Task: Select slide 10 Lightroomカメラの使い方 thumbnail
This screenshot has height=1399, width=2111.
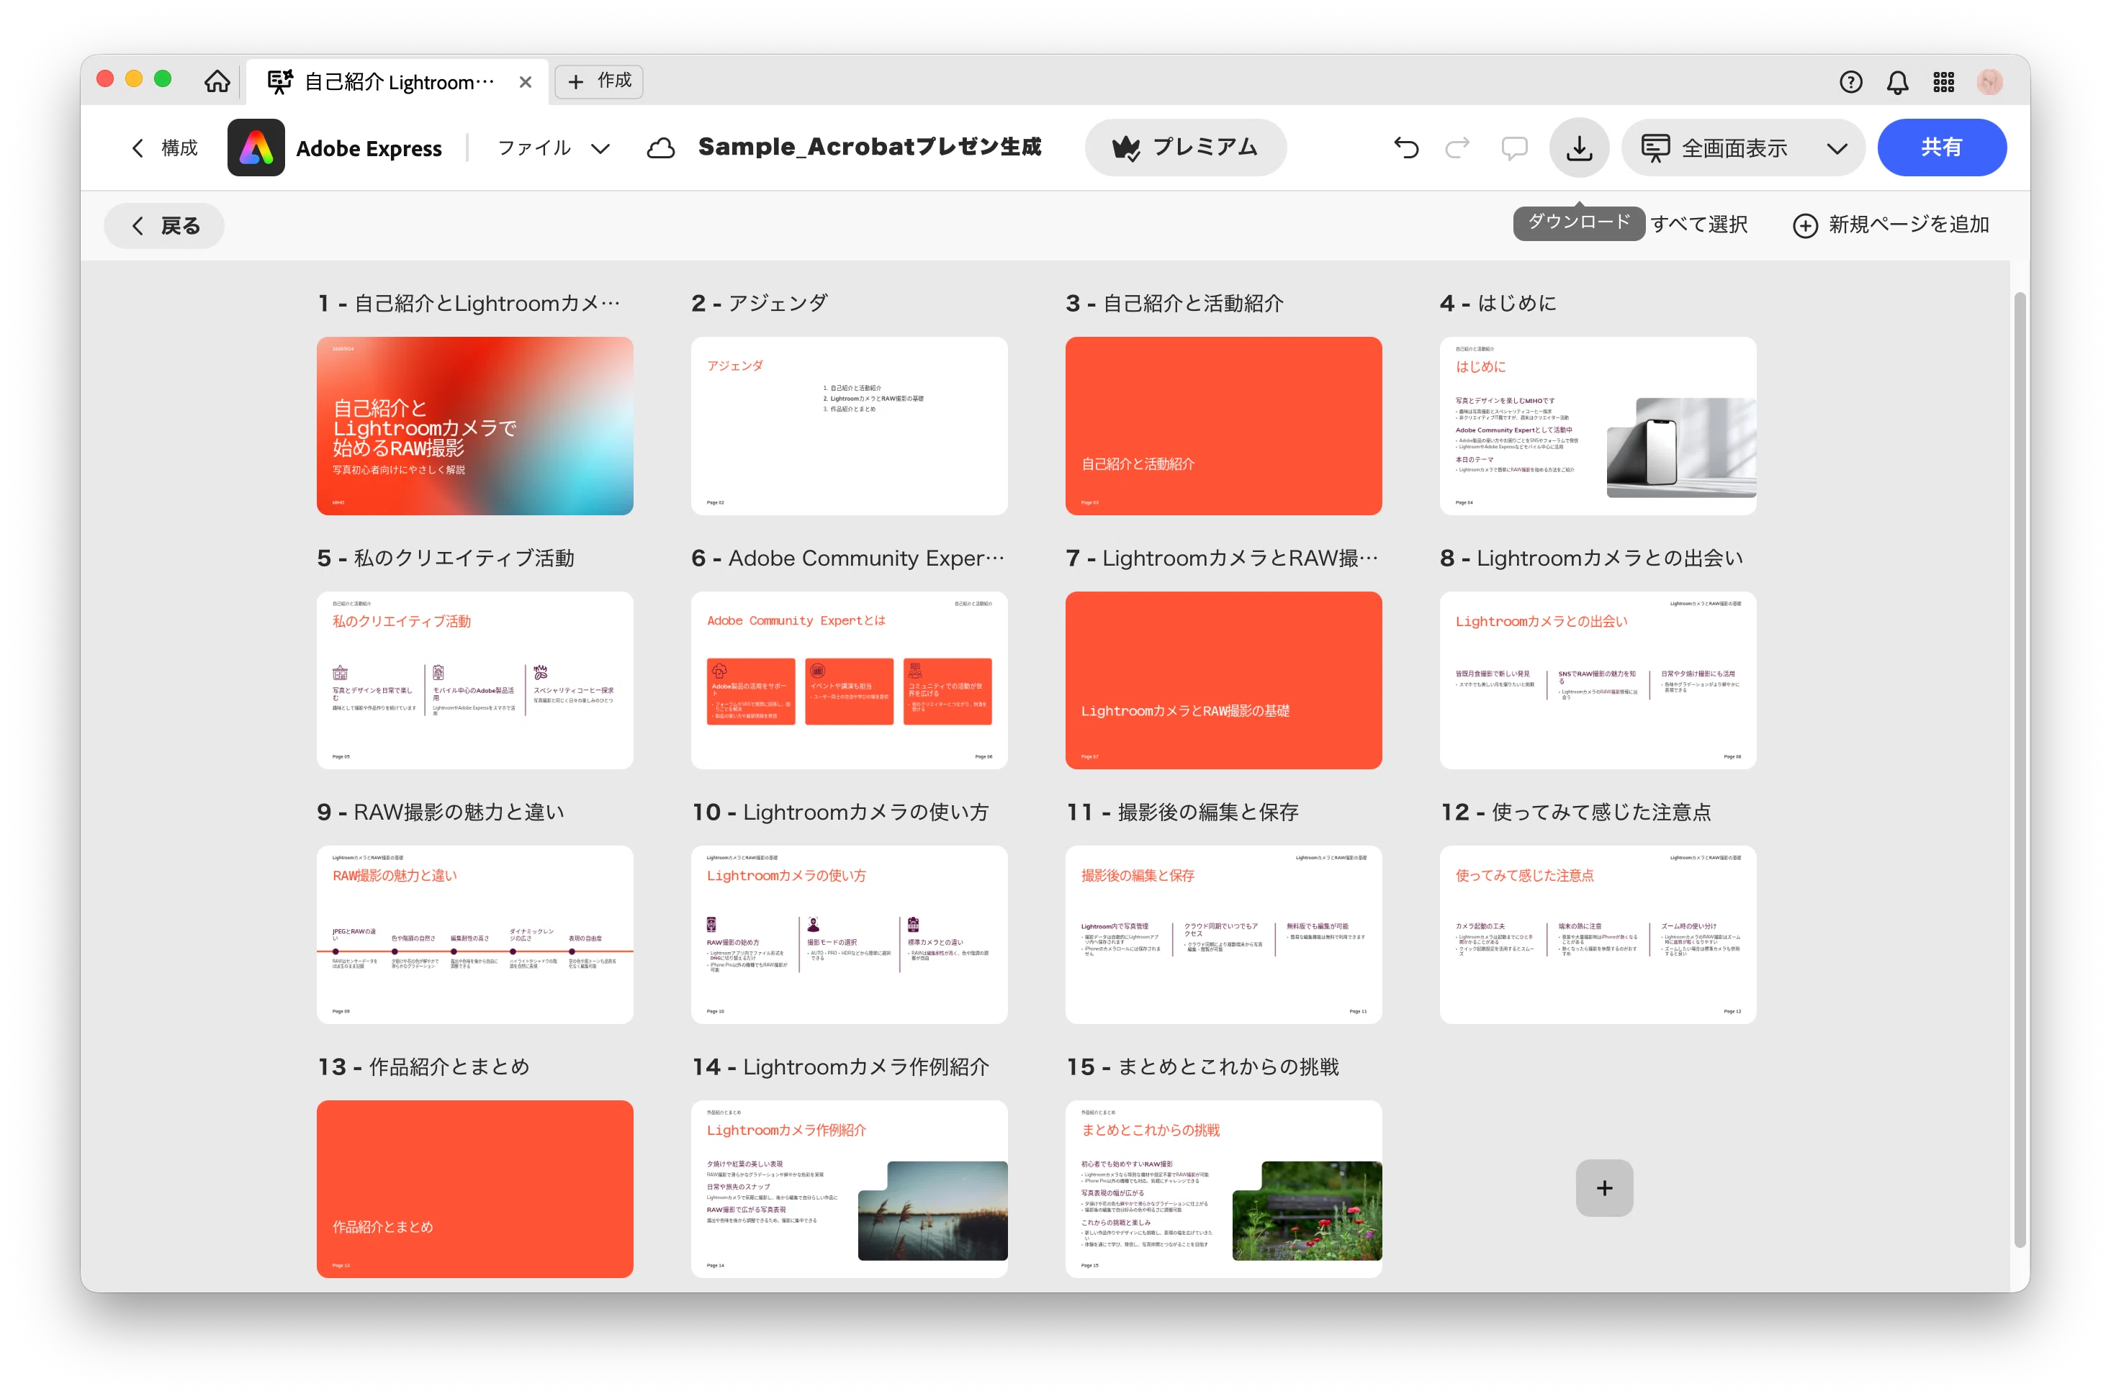Action: [x=849, y=934]
